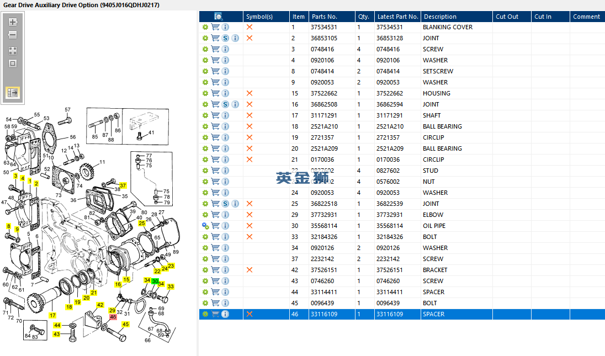The height and width of the screenshot is (356, 605).
Task: Click yellow callout 17 for the shaft
Action: click(x=52, y=316)
